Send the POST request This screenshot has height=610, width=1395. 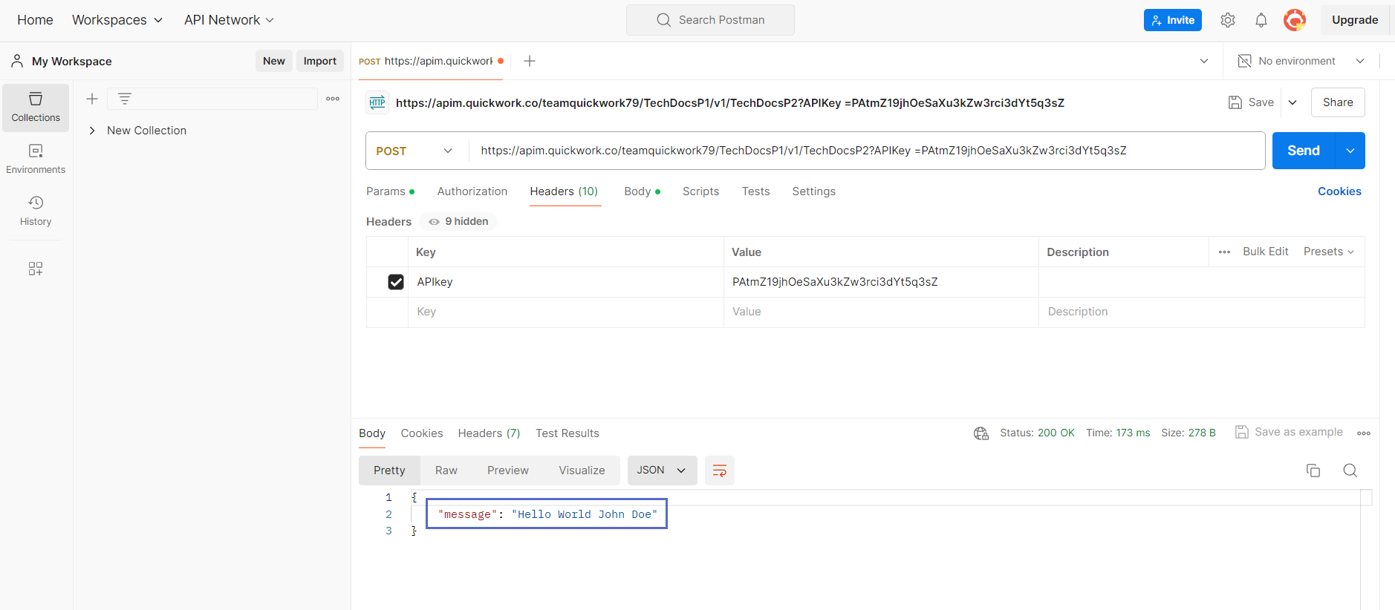click(x=1304, y=151)
